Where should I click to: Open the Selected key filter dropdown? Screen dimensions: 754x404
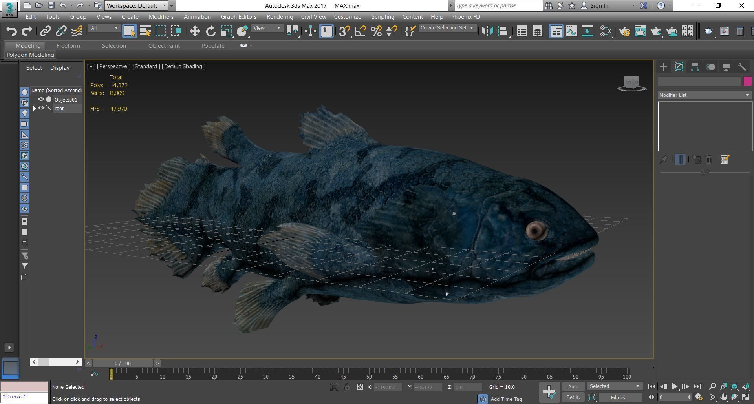615,386
